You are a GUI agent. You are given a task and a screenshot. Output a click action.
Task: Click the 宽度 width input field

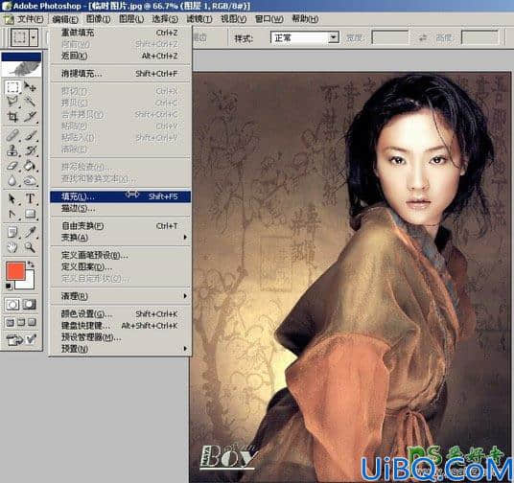(x=389, y=37)
